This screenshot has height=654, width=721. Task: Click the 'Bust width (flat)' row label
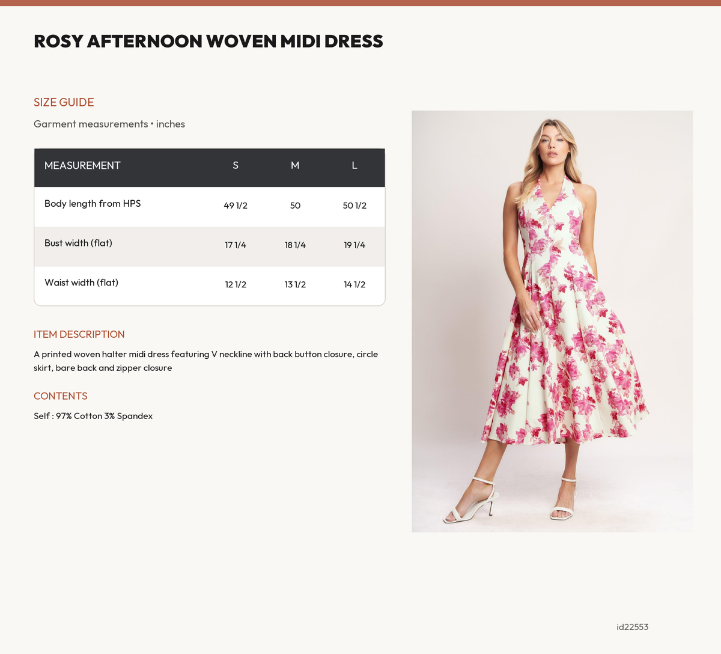point(78,243)
